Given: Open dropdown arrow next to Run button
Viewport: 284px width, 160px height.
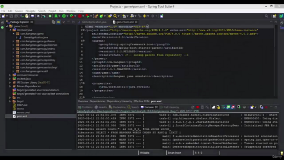Looking at the screenshot, I should [67, 16].
